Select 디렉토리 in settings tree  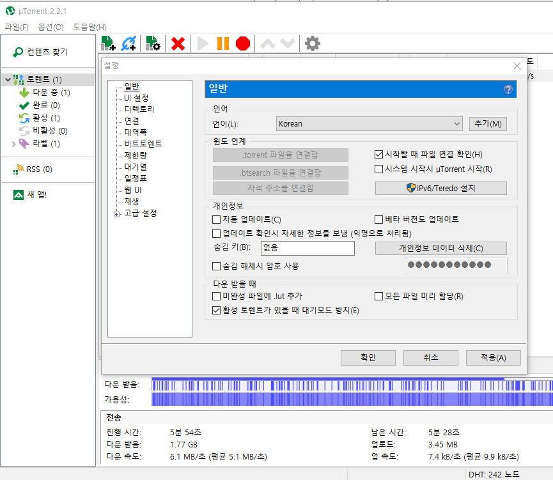pyautogui.click(x=139, y=109)
